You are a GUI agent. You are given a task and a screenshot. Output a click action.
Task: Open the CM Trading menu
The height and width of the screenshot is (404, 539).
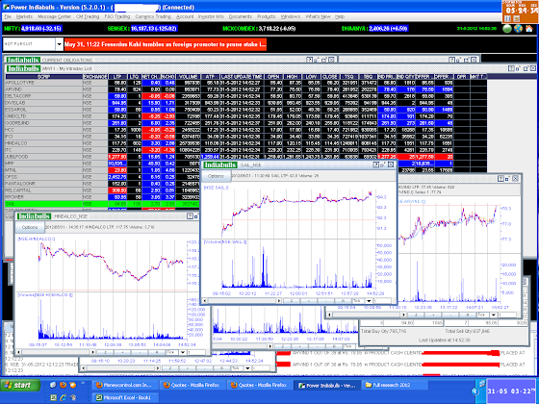pyautogui.click(x=88, y=16)
